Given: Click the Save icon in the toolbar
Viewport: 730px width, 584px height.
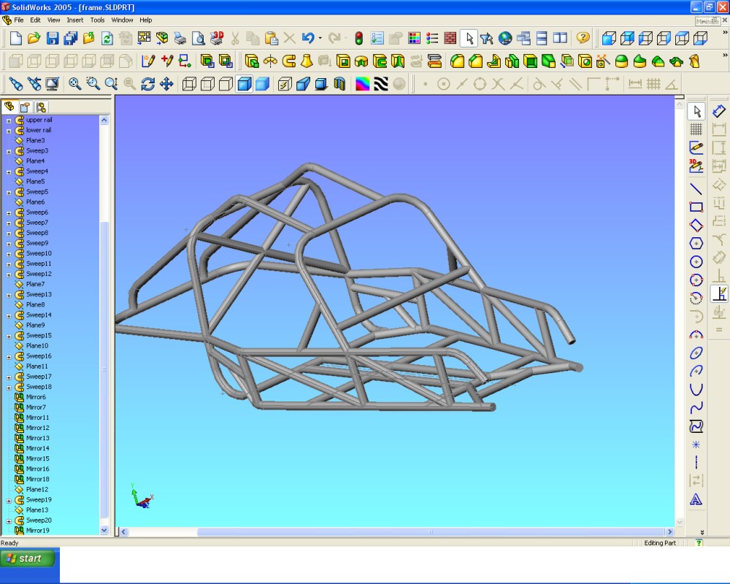Looking at the screenshot, I should click(53, 38).
